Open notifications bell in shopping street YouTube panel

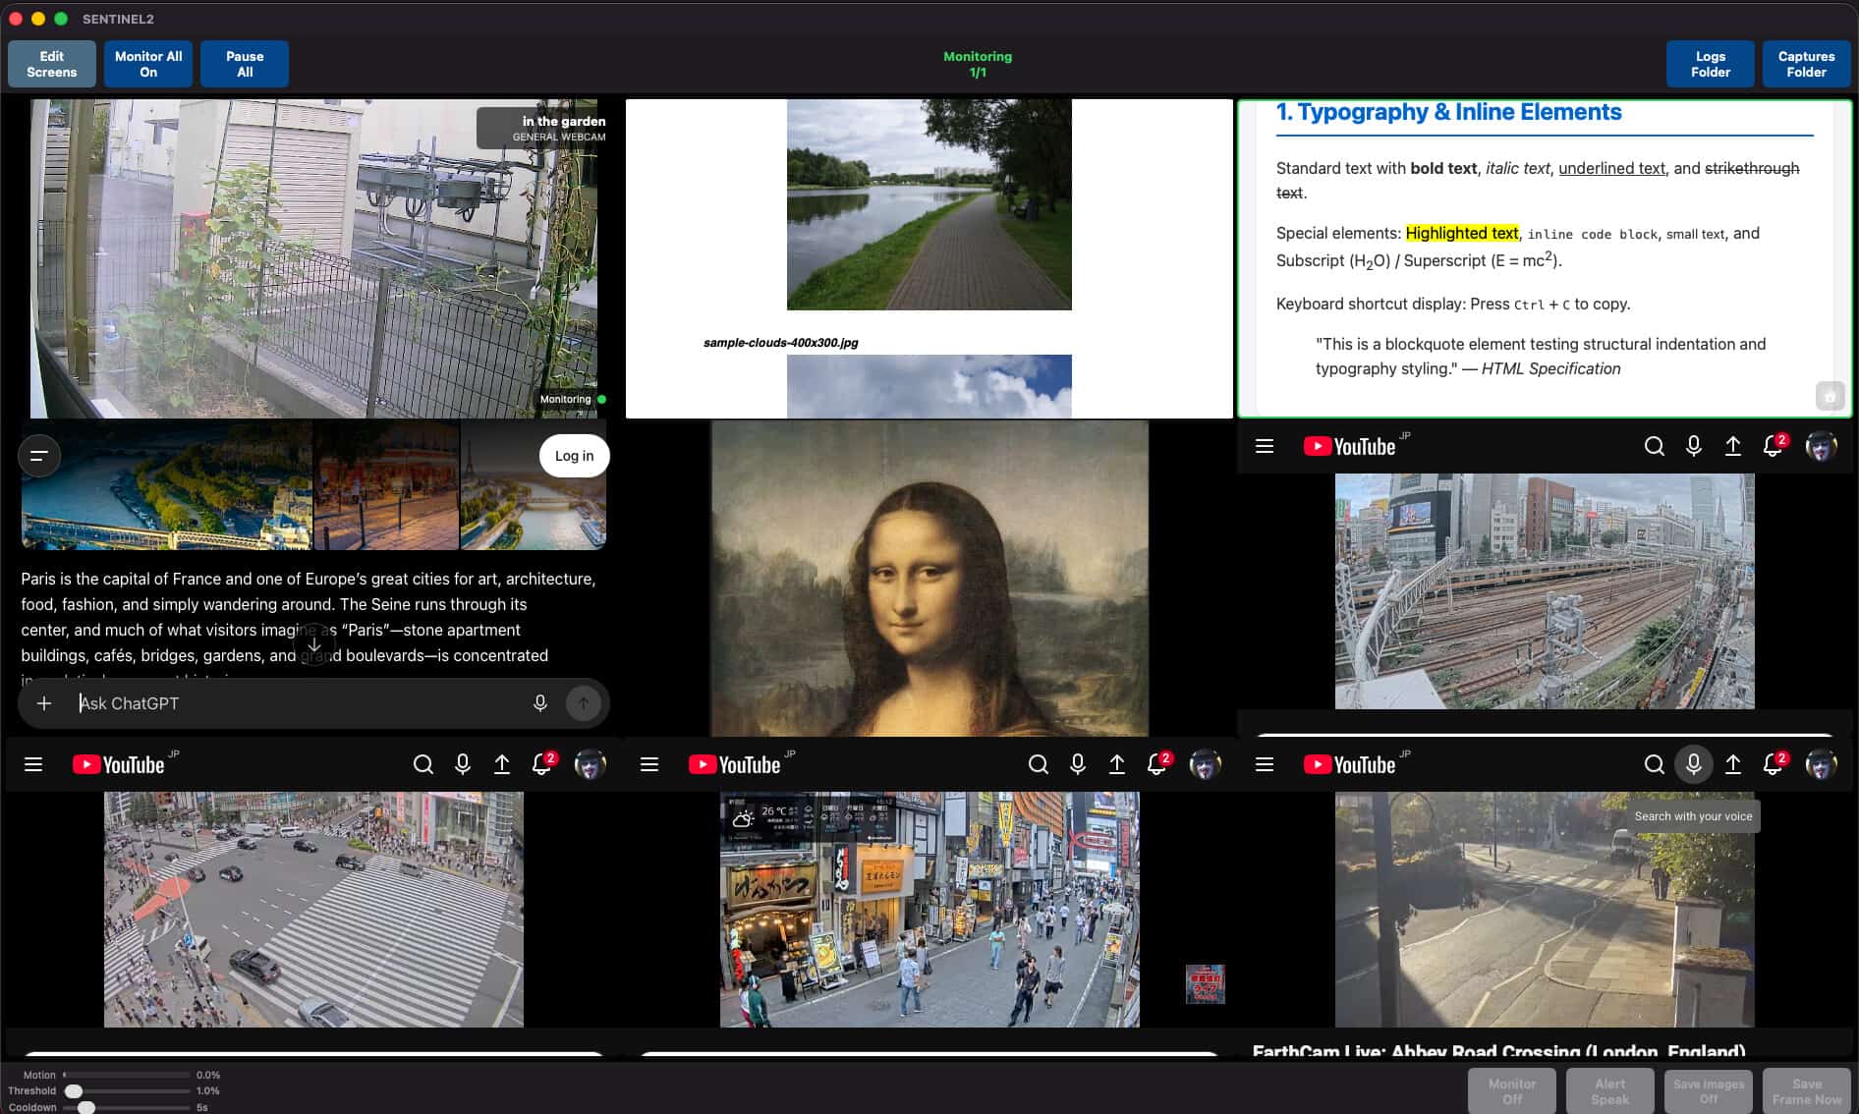1156,764
